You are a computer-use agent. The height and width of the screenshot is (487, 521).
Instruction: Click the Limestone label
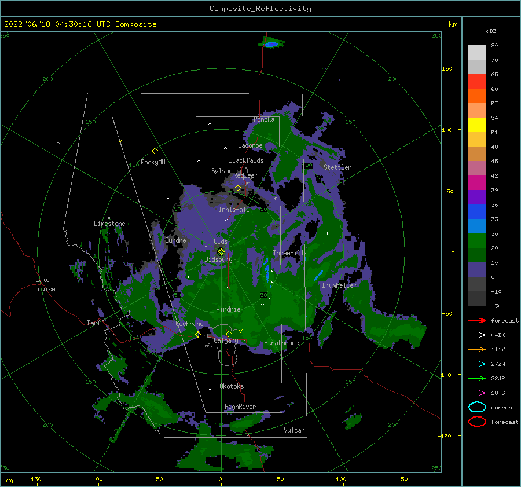109,224
